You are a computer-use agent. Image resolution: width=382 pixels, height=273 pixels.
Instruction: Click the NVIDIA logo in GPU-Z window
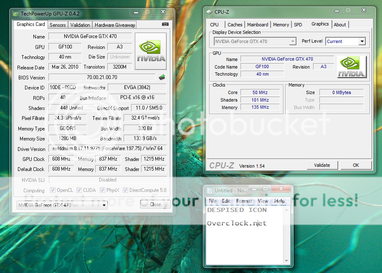coord(151,51)
